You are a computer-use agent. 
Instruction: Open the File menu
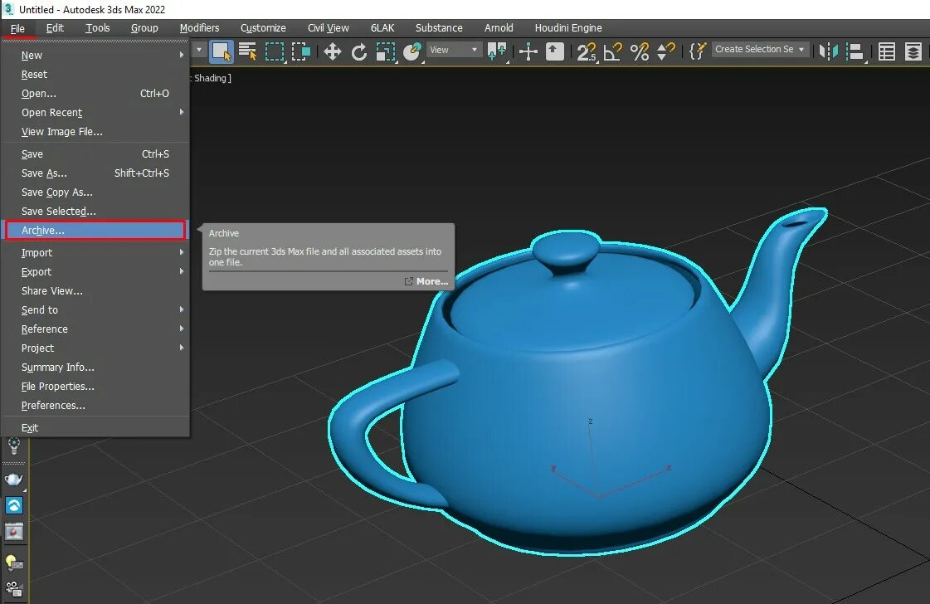[17, 28]
